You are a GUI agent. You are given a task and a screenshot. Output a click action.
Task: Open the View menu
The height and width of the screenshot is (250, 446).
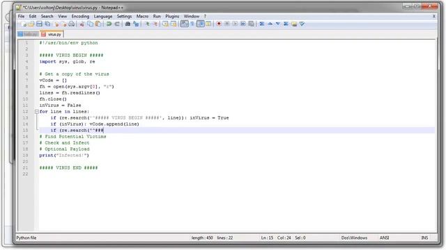(x=62, y=17)
